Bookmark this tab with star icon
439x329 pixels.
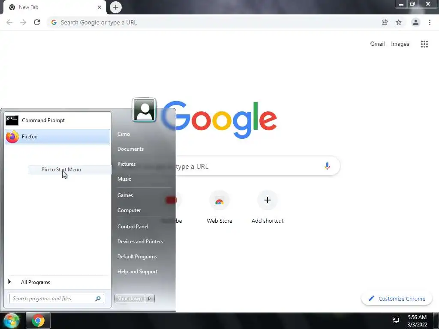pos(399,22)
